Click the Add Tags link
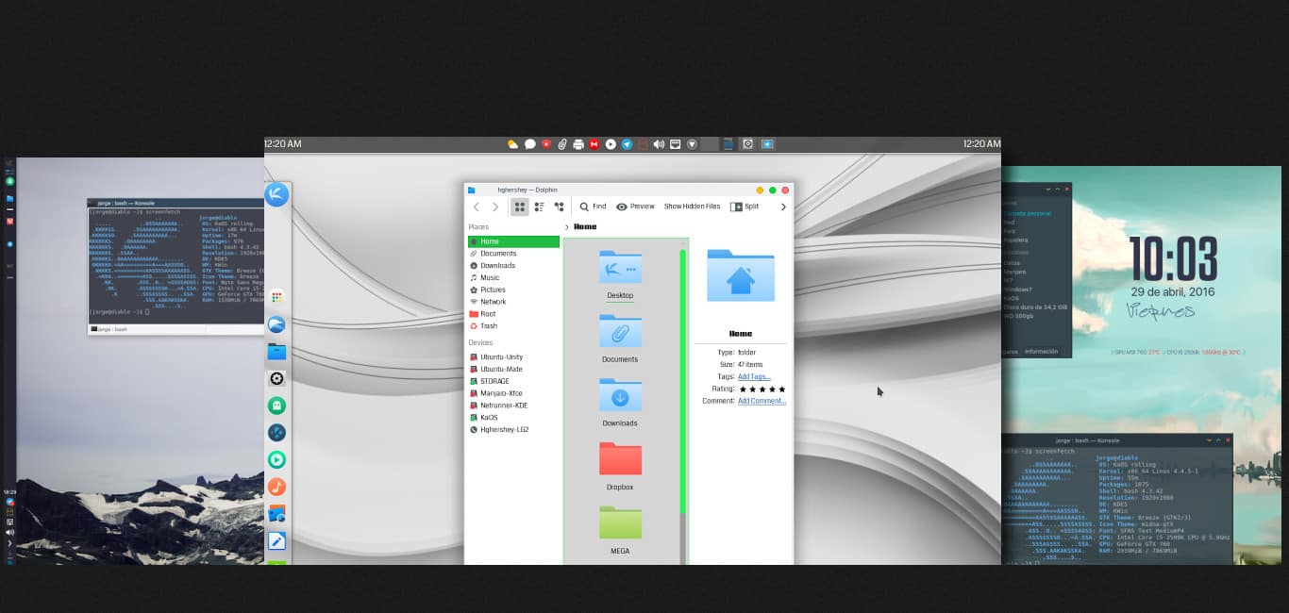 (x=754, y=376)
